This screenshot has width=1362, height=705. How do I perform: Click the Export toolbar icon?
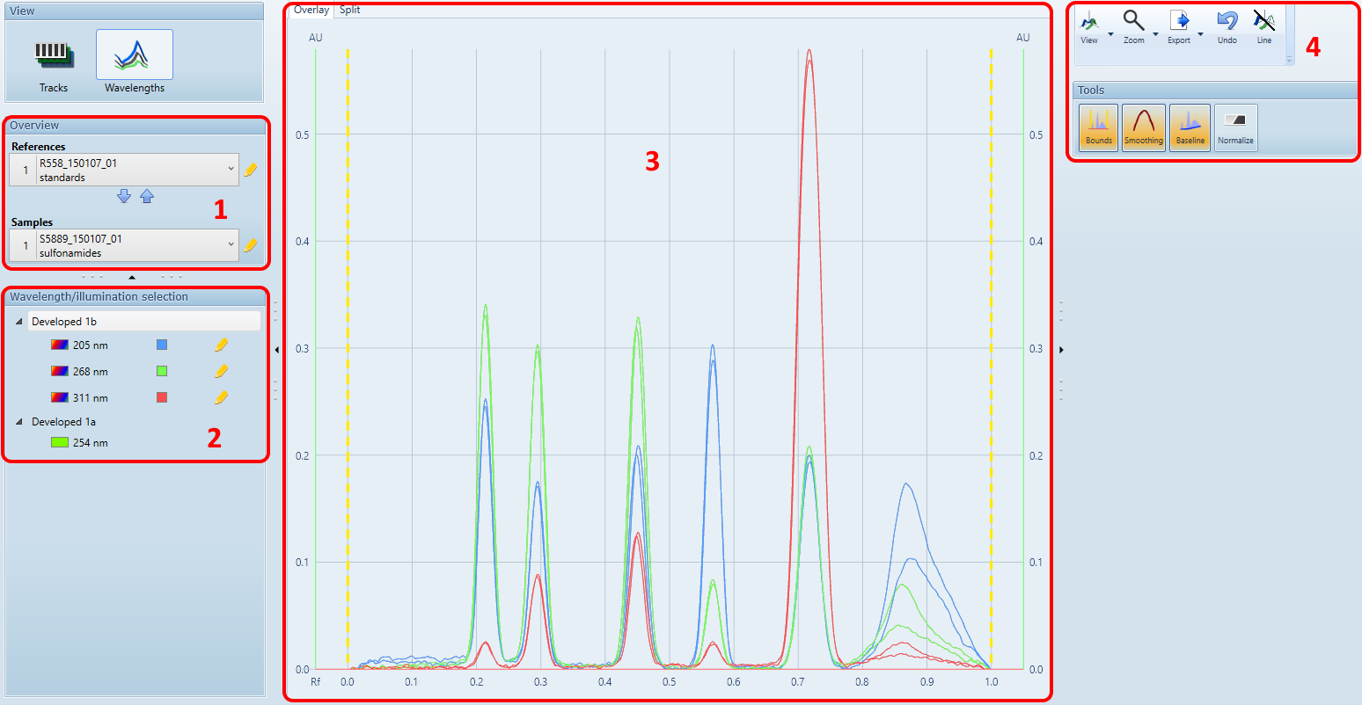point(1179,27)
